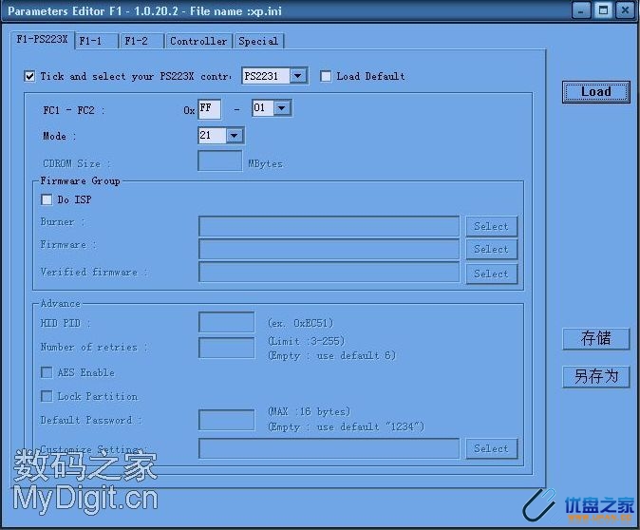Viewport: 640px width, 530px height.
Task: Switch to the F1-1 tab
Action: (x=96, y=41)
